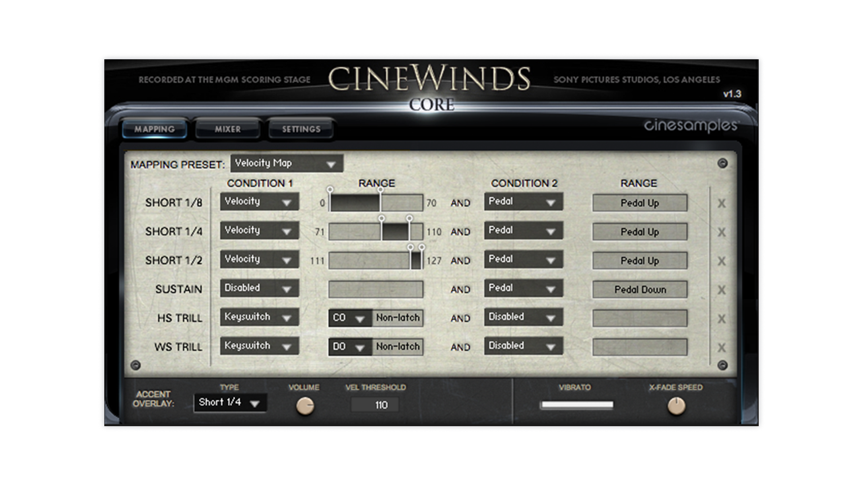Screen dimensions: 863x485
Task: Open Condition 2 Pedal dropdown for Short 1/2
Action: [524, 259]
